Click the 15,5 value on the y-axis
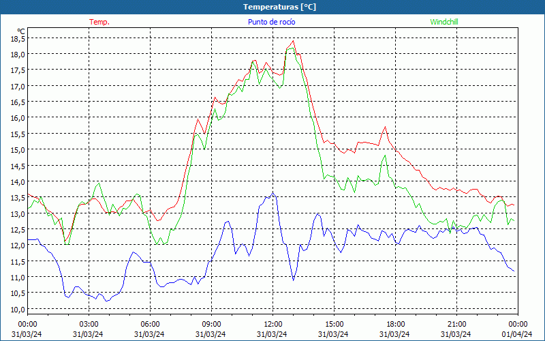The image size is (545, 341). point(18,134)
